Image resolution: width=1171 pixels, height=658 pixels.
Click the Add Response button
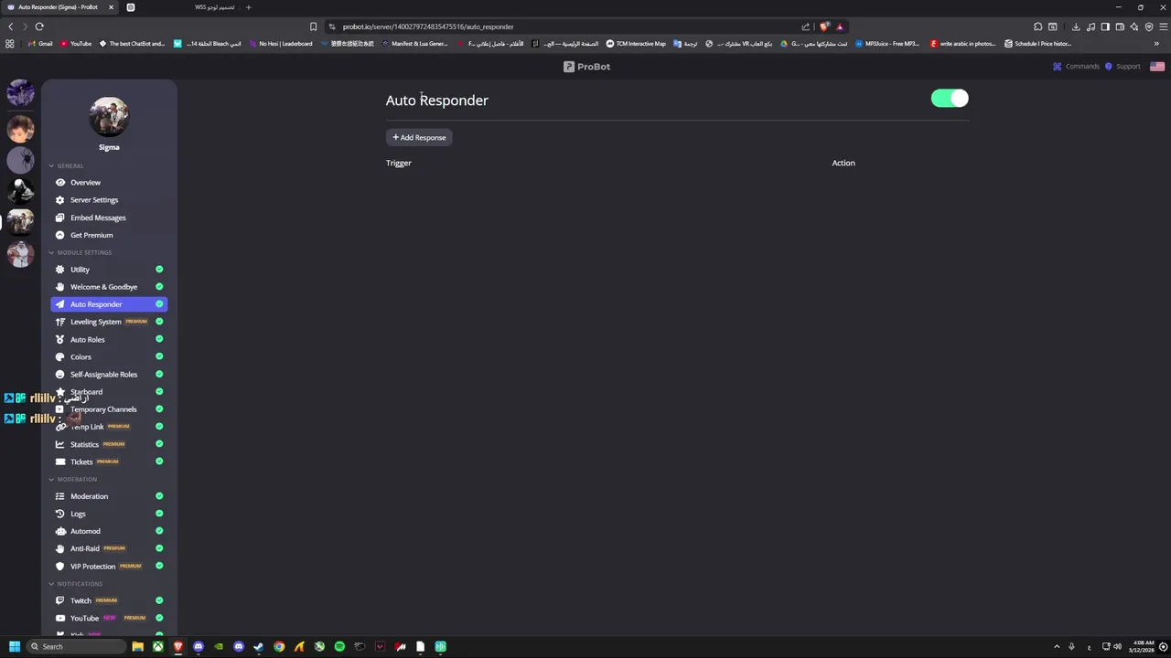[x=419, y=138]
